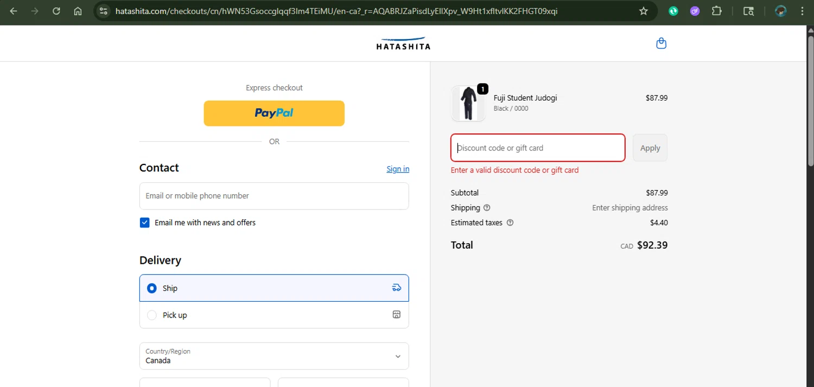The width and height of the screenshot is (814, 387).
Task: Click the 'Enter a valid discount code' error
Action: coord(514,170)
